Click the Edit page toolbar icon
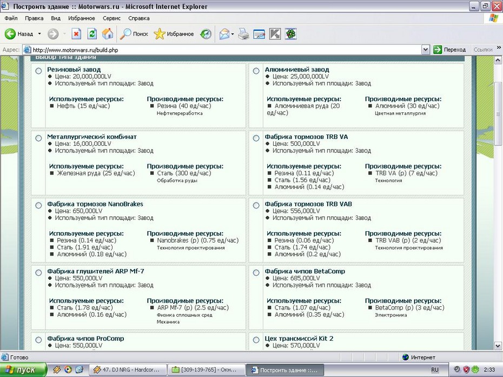 259,33
